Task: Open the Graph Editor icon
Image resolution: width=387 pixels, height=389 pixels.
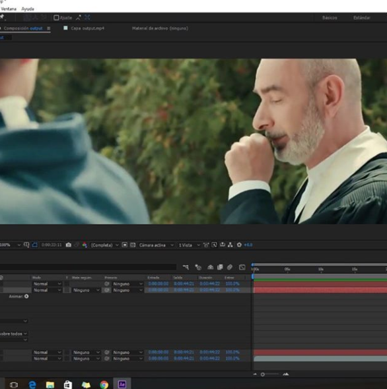Action: tap(242, 267)
